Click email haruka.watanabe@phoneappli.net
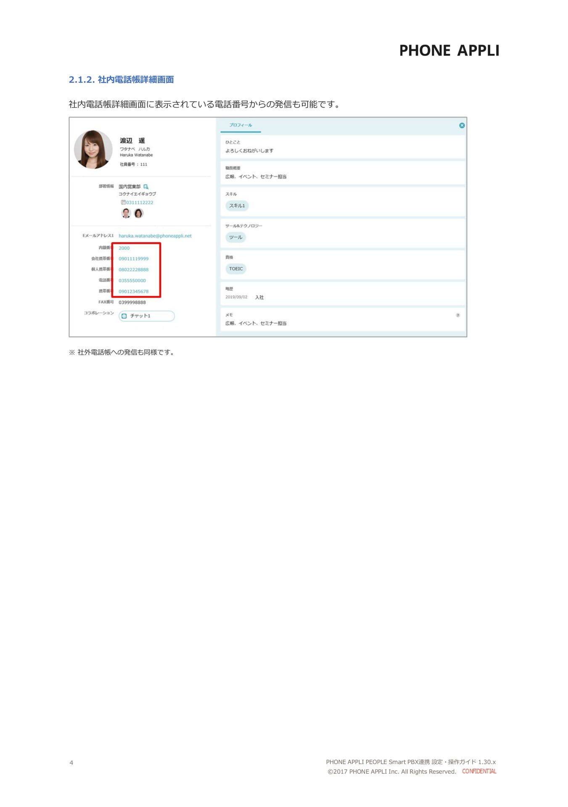 [155, 236]
